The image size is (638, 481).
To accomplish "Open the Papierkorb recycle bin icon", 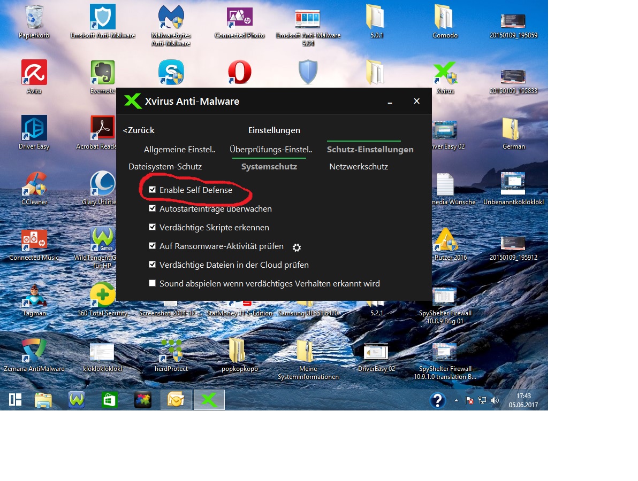I will [34, 17].
